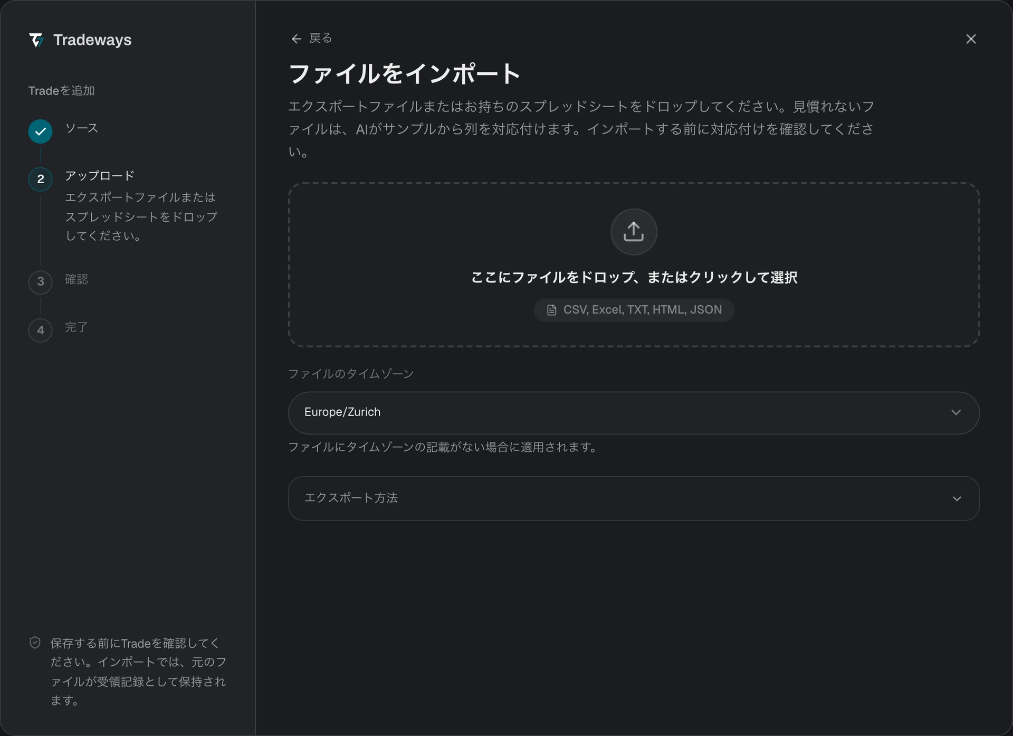Click the step 2 circle
Viewport: 1013px width, 736px height.
pos(40,179)
